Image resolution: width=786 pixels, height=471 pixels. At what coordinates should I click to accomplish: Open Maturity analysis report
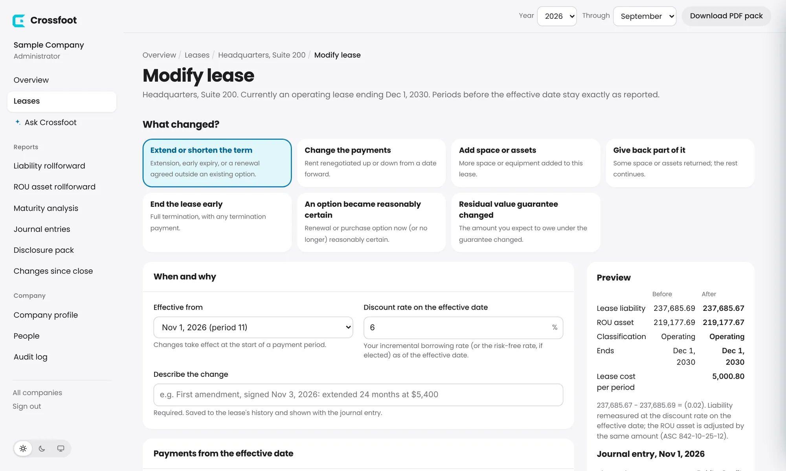pyautogui.click(x=62, y=208)
